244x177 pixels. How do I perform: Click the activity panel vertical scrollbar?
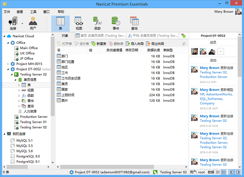point(240,57)
